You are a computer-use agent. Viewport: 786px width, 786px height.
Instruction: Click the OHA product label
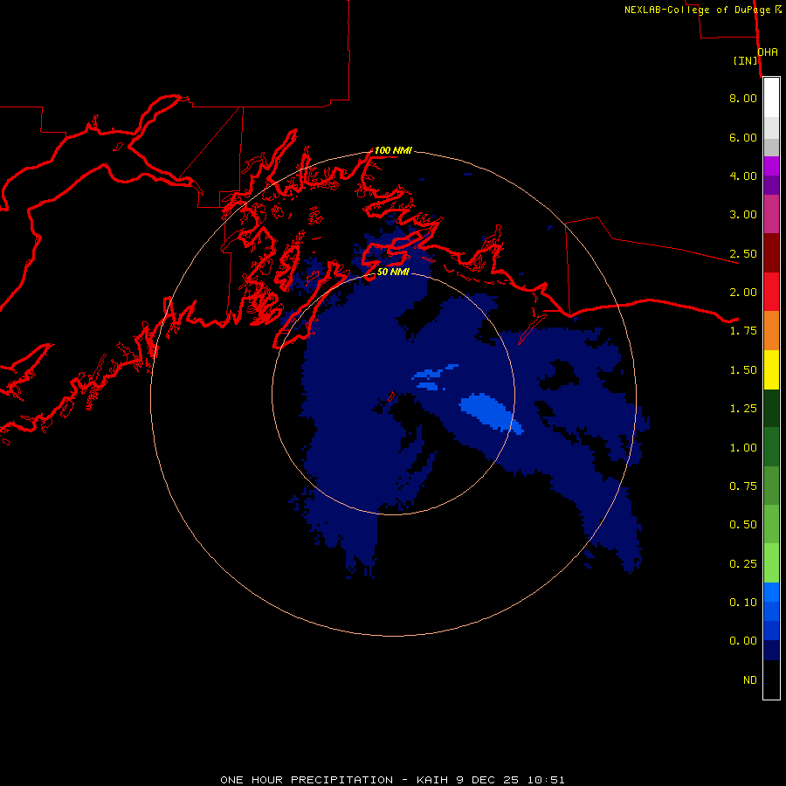pyautogui.click(x=768, y=52)
